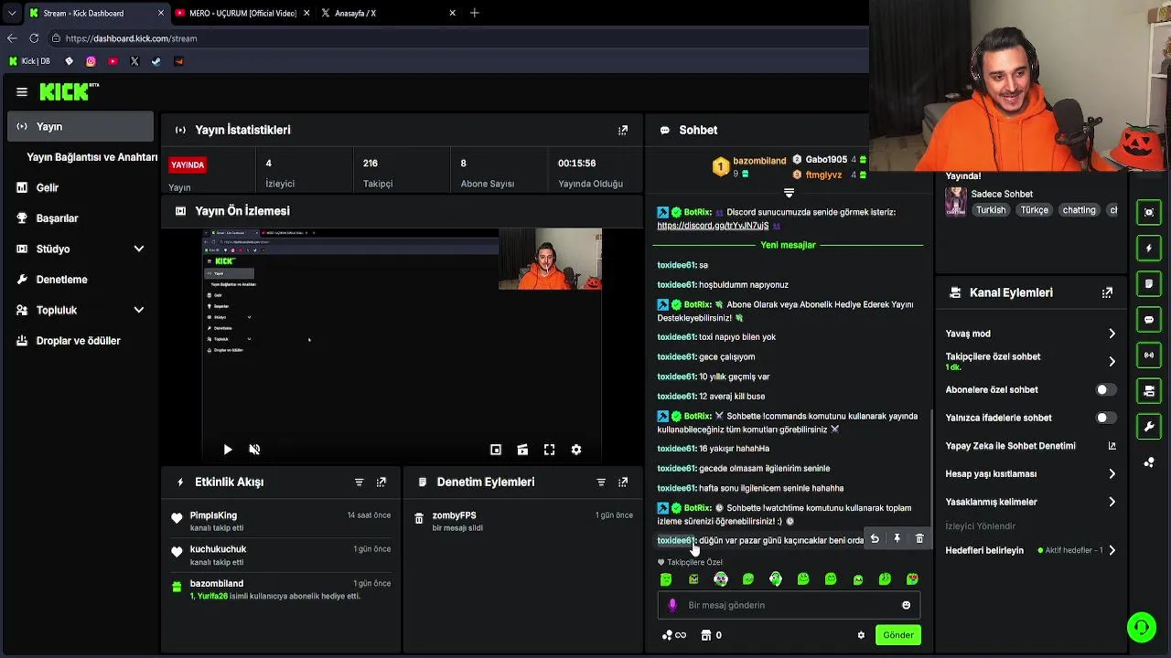Switch preview to theater mode
1171x658 pixels.
coord(522,450)
